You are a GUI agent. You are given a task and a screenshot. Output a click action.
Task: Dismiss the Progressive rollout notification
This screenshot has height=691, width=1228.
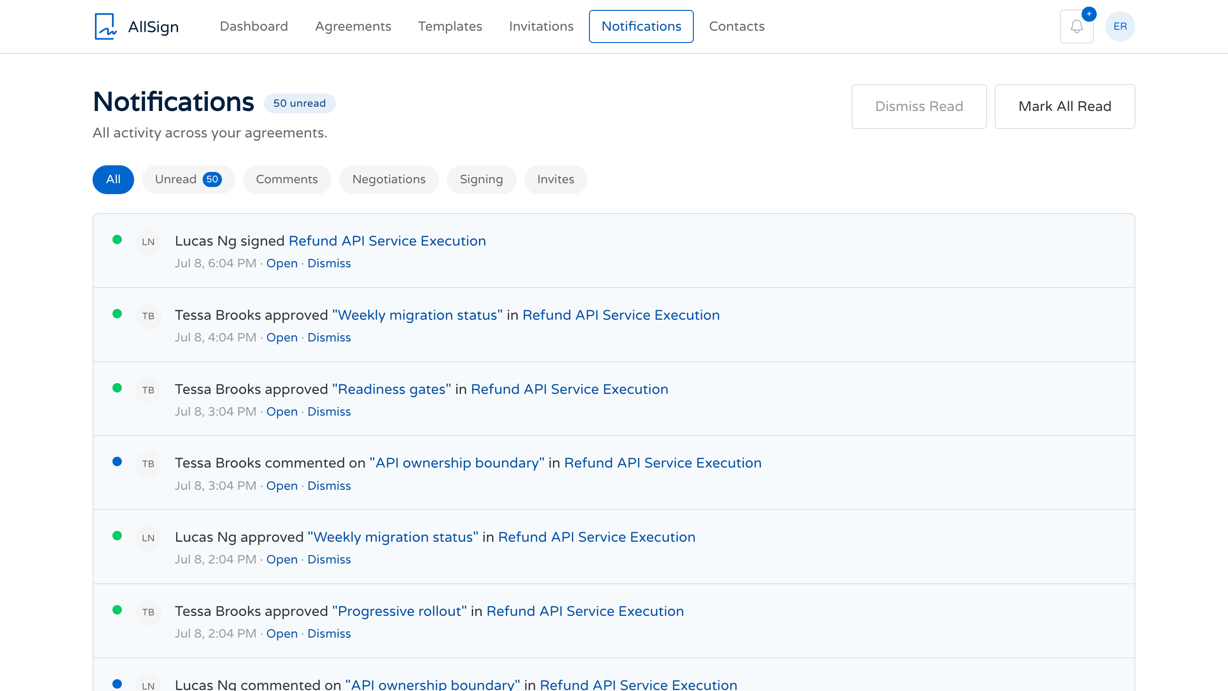pos(329,633)
